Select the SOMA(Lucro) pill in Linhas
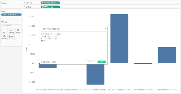181x94 pixels. (x=50, y=7)
